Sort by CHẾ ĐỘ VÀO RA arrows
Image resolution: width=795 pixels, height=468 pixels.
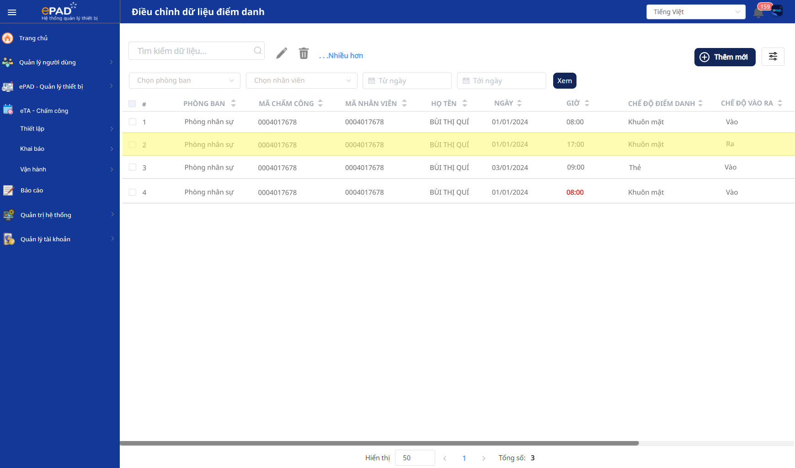(x=780, y=103)
